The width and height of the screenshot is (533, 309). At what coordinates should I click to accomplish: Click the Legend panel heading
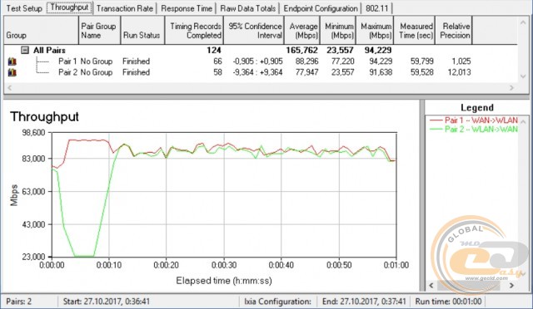pyautogui.click(x=477, y=108)
